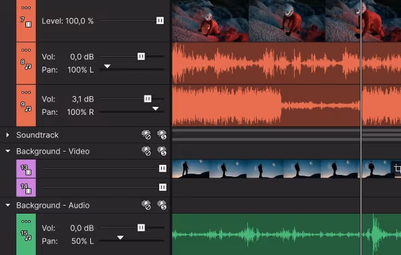Solo the Background - Video group
The width and height of the screenshot is (401, 255).
pos(162,151)
